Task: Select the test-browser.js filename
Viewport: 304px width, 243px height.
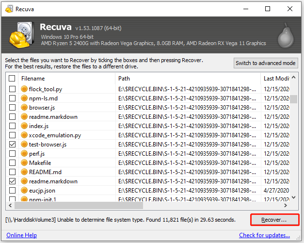Action: pyautogui.click(x=48, y=145)
